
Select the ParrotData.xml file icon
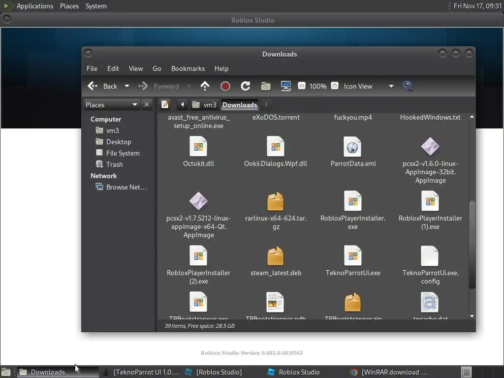coord(352,147)
